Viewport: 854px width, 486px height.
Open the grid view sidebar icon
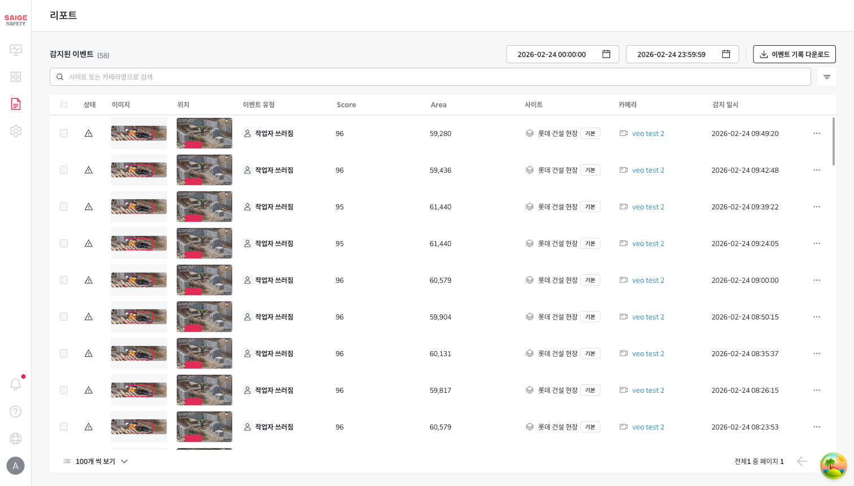click(x=16, y=77)
